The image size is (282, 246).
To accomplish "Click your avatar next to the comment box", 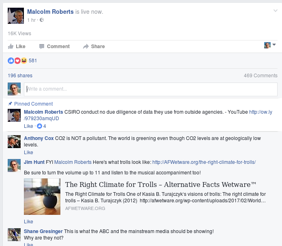I will 14,89.
